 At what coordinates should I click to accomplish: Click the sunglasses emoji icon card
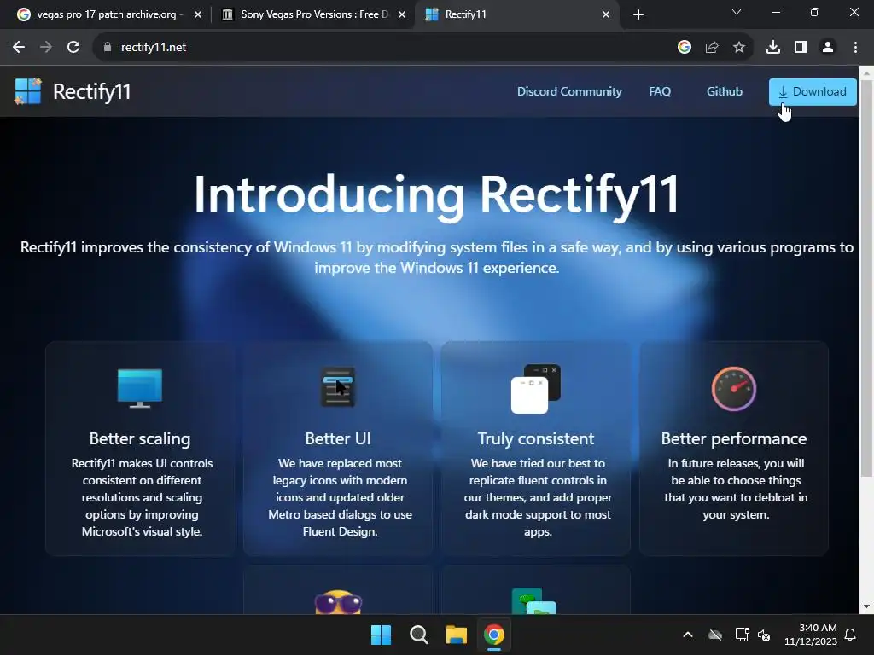point(338,603)
